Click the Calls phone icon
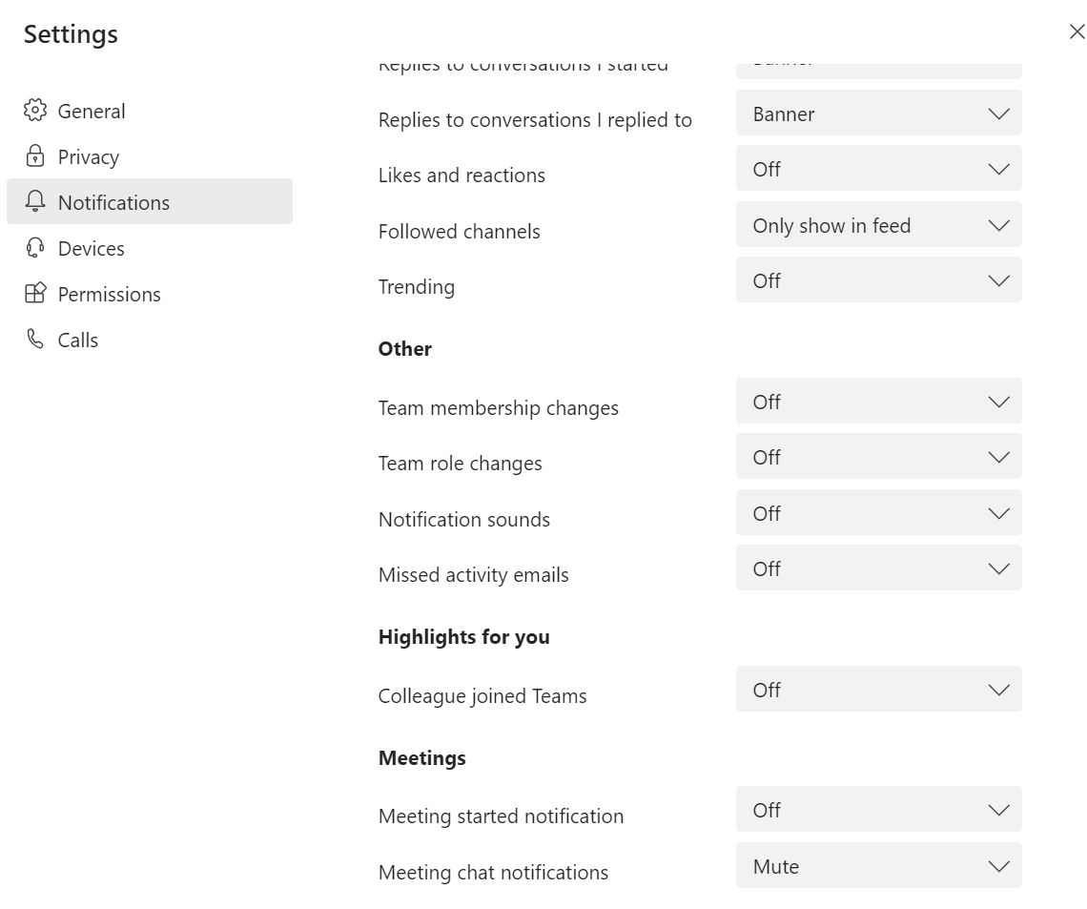The height and width of the screenshot is (909, 1087). point(35,340)
